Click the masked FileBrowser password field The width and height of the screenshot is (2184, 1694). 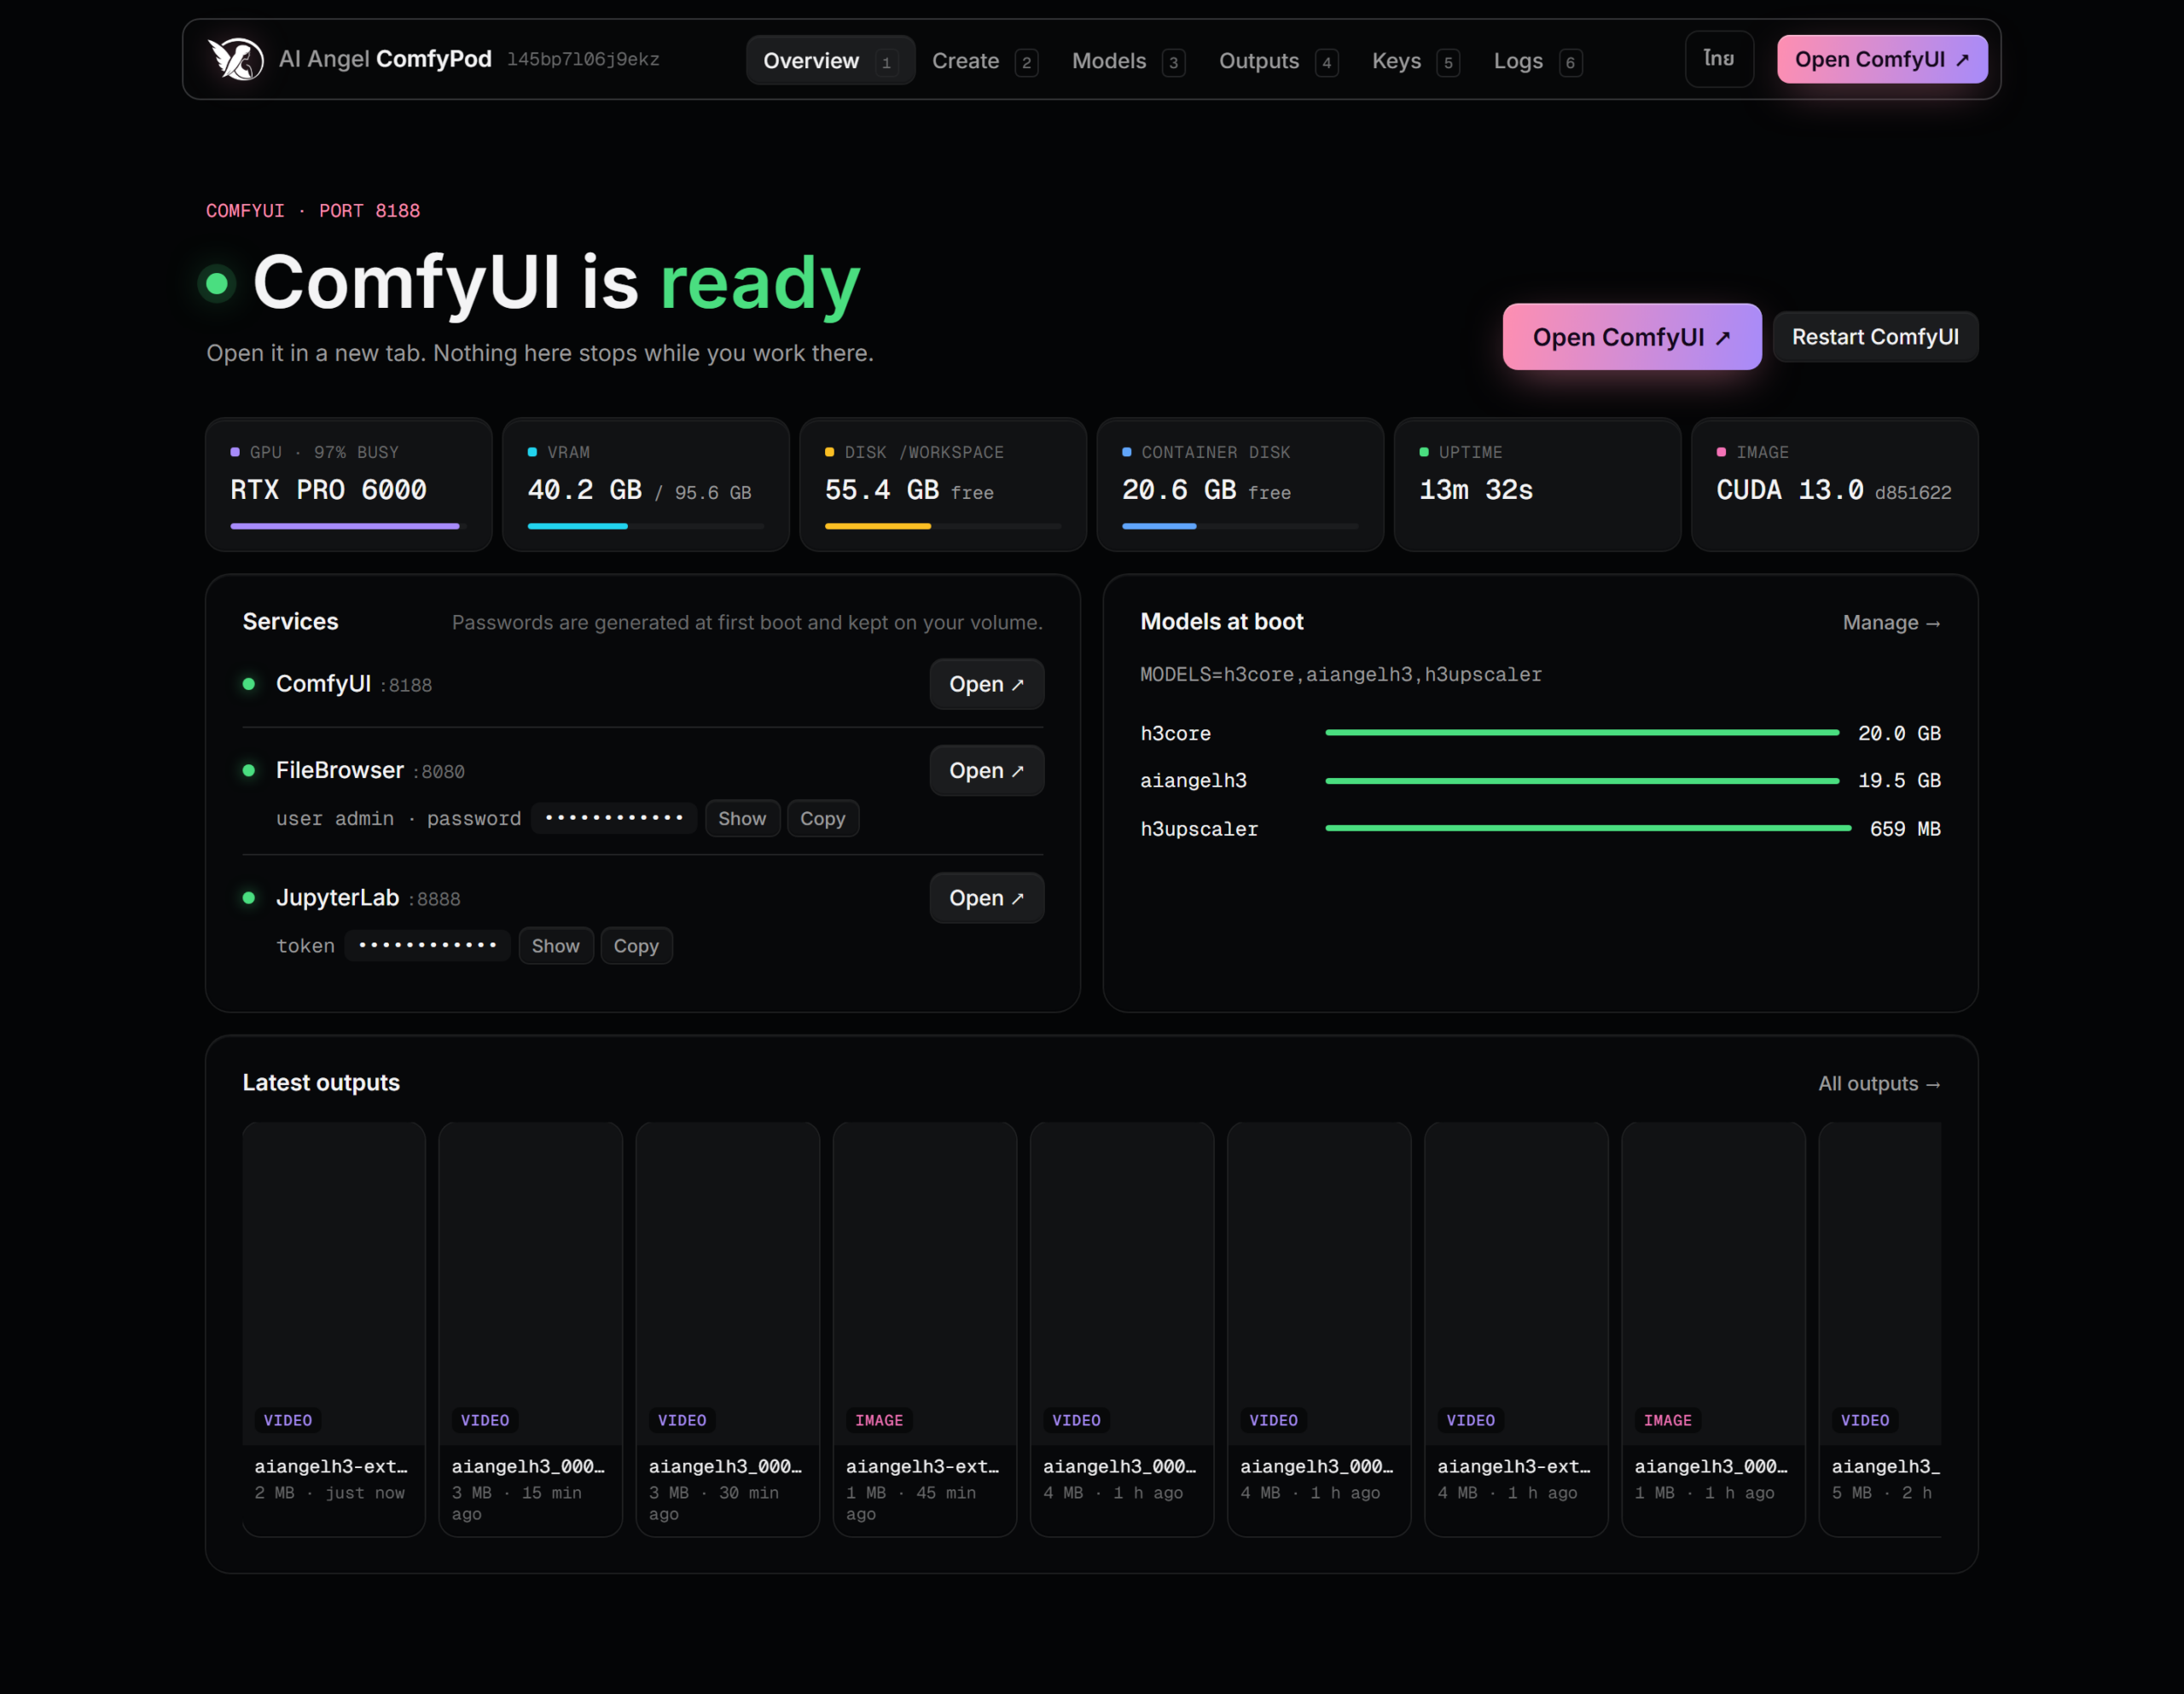click(614, 819)
